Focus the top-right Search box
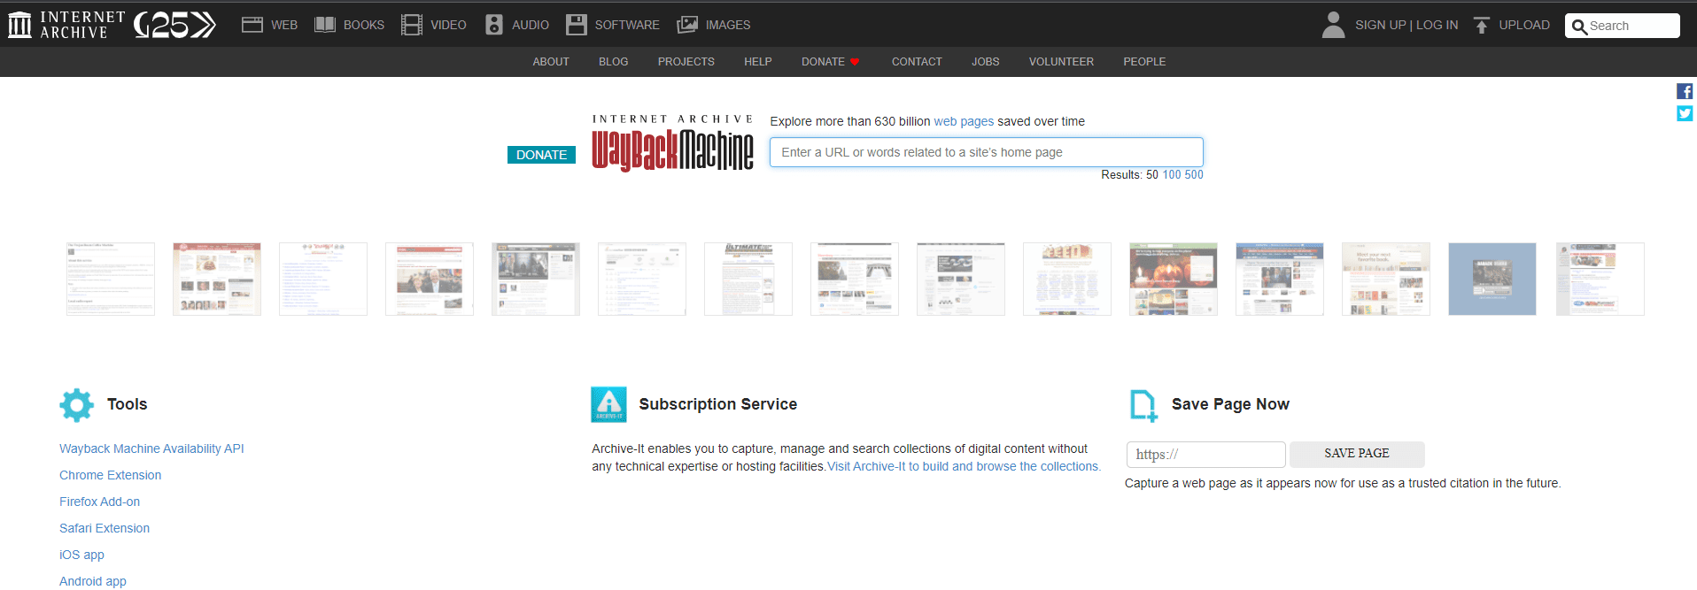 tap(1622, 26)
